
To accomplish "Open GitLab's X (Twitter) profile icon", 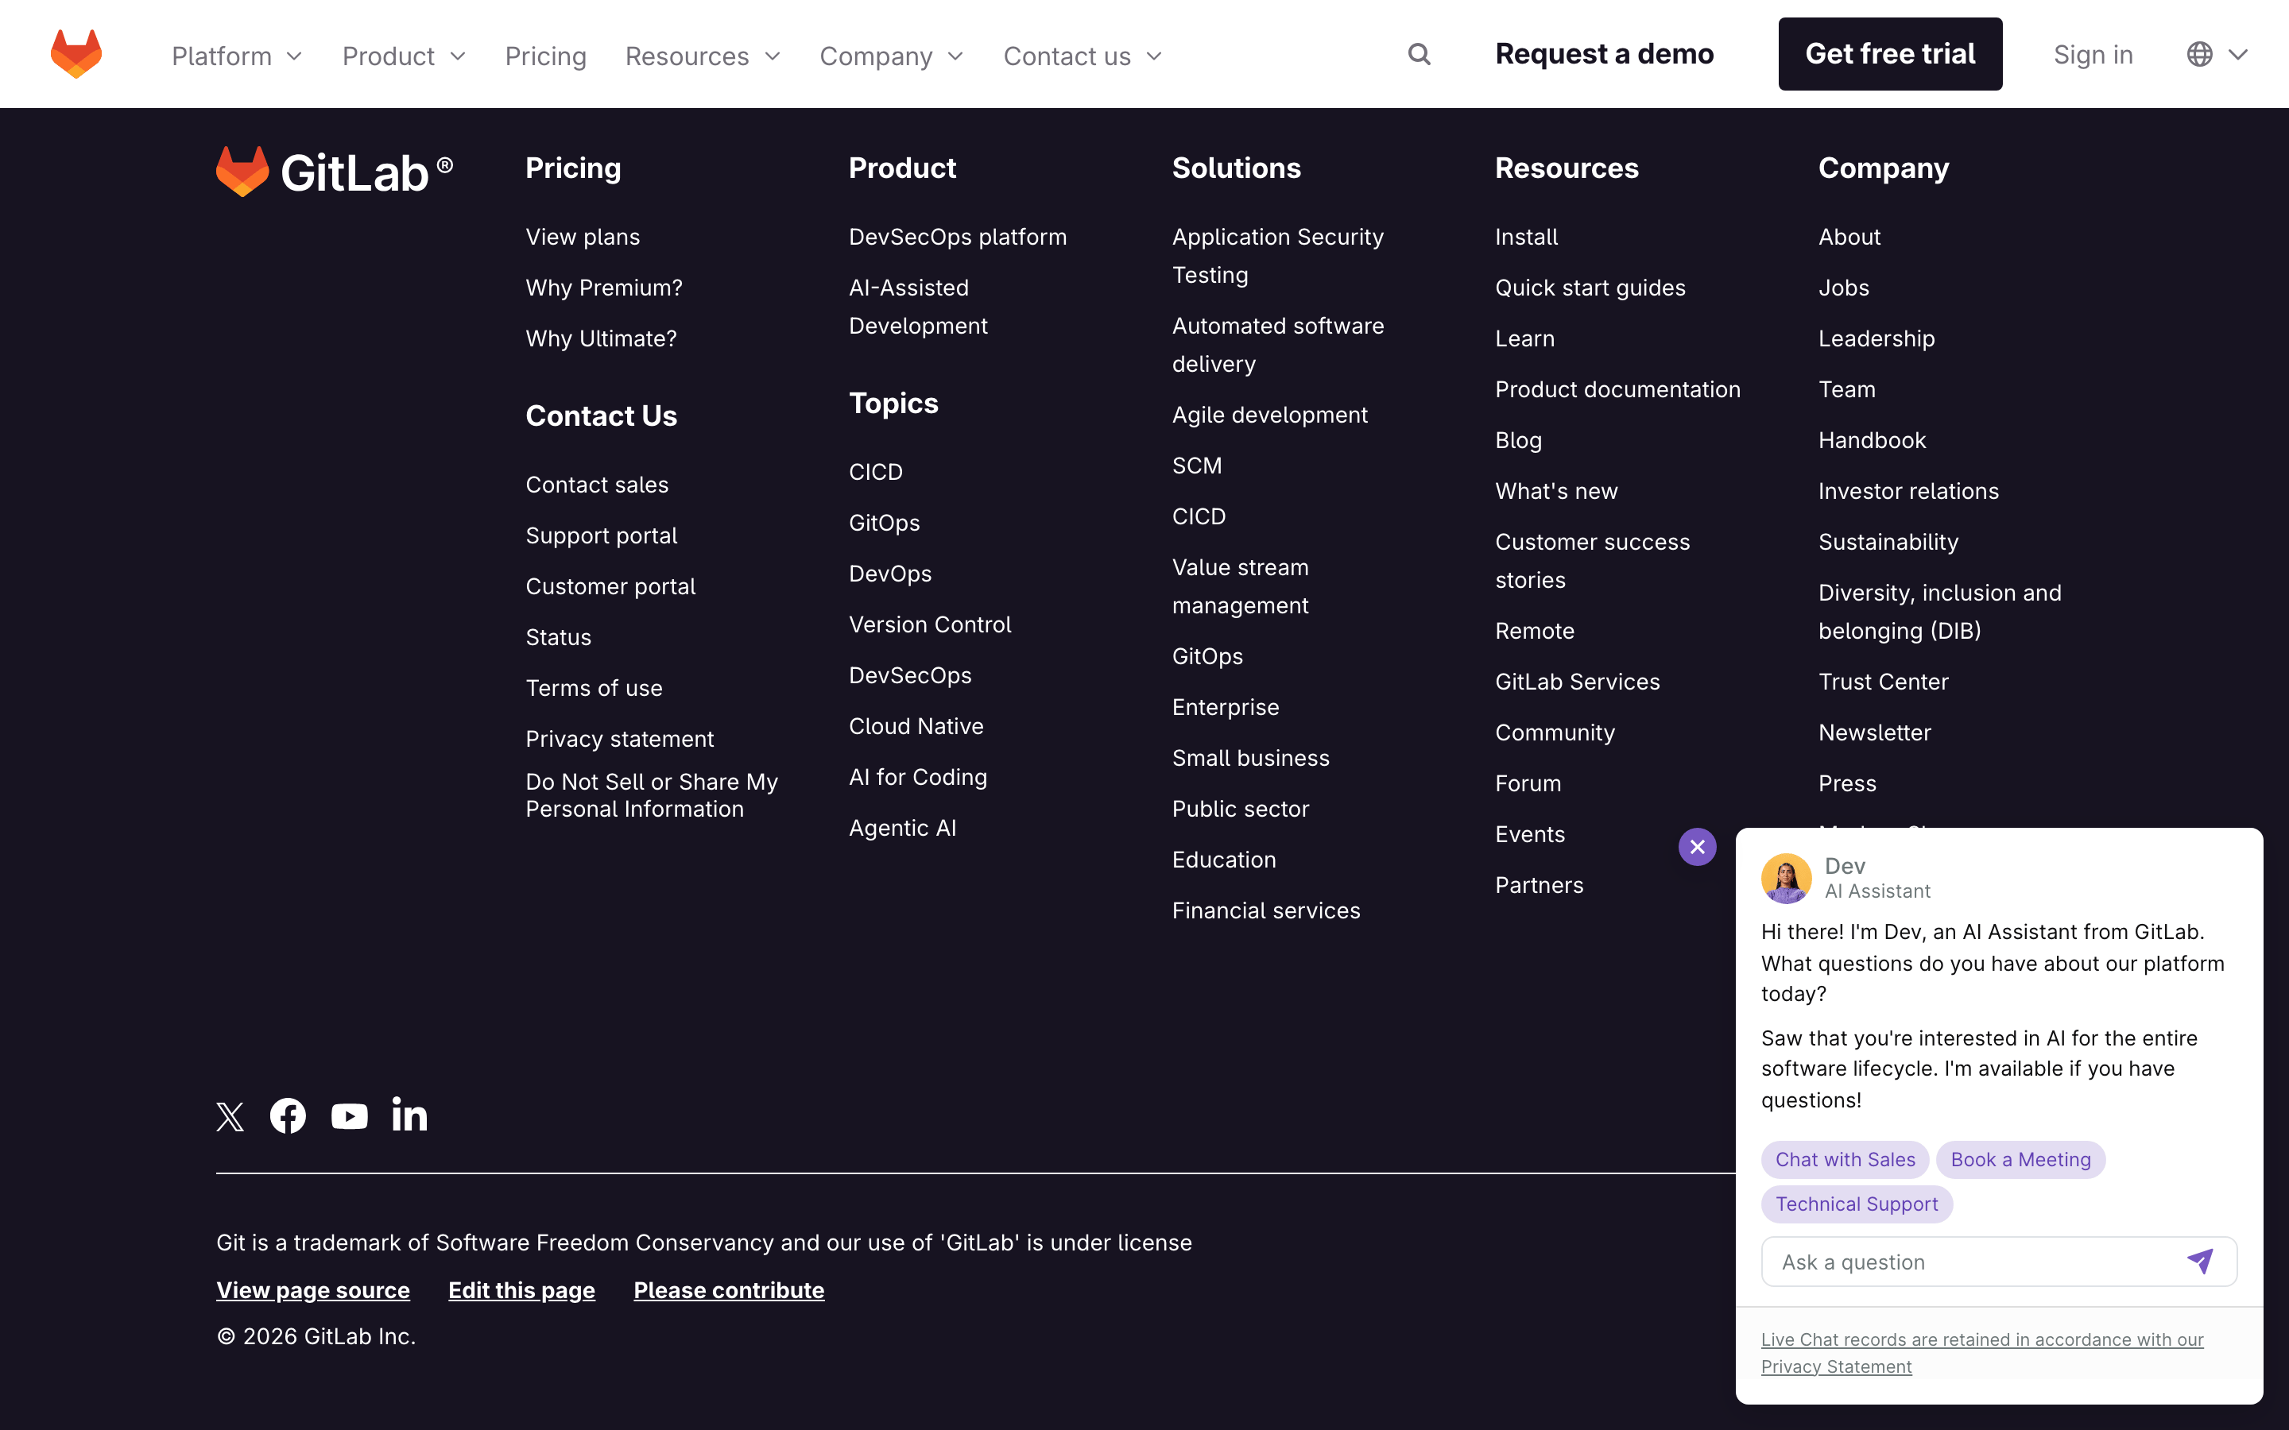I will [x=230, y=1117].
